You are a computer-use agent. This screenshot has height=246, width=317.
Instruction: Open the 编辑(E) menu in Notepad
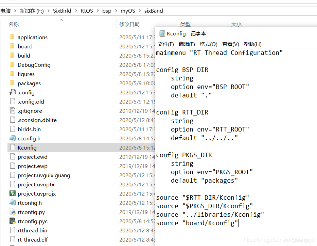pos(187,44)
